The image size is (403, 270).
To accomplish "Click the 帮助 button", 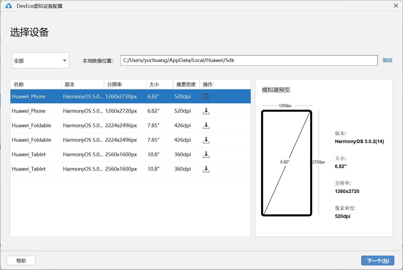I will point(21,261).
